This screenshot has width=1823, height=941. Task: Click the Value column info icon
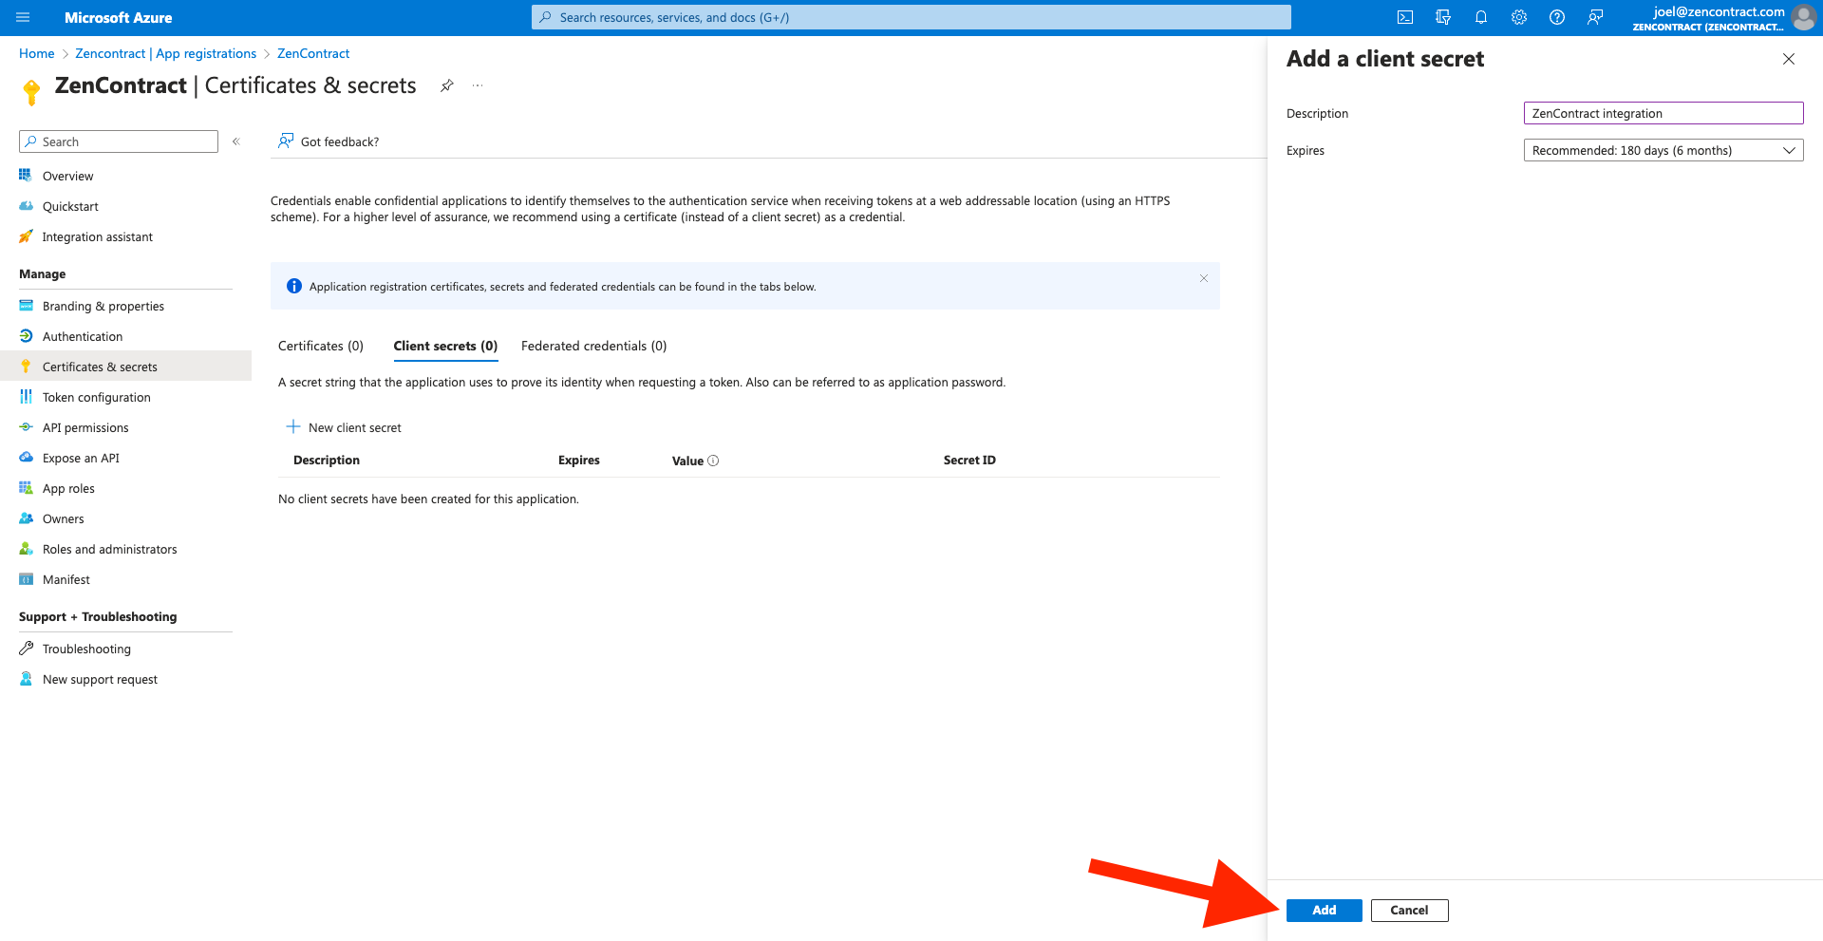coord(713,461)
